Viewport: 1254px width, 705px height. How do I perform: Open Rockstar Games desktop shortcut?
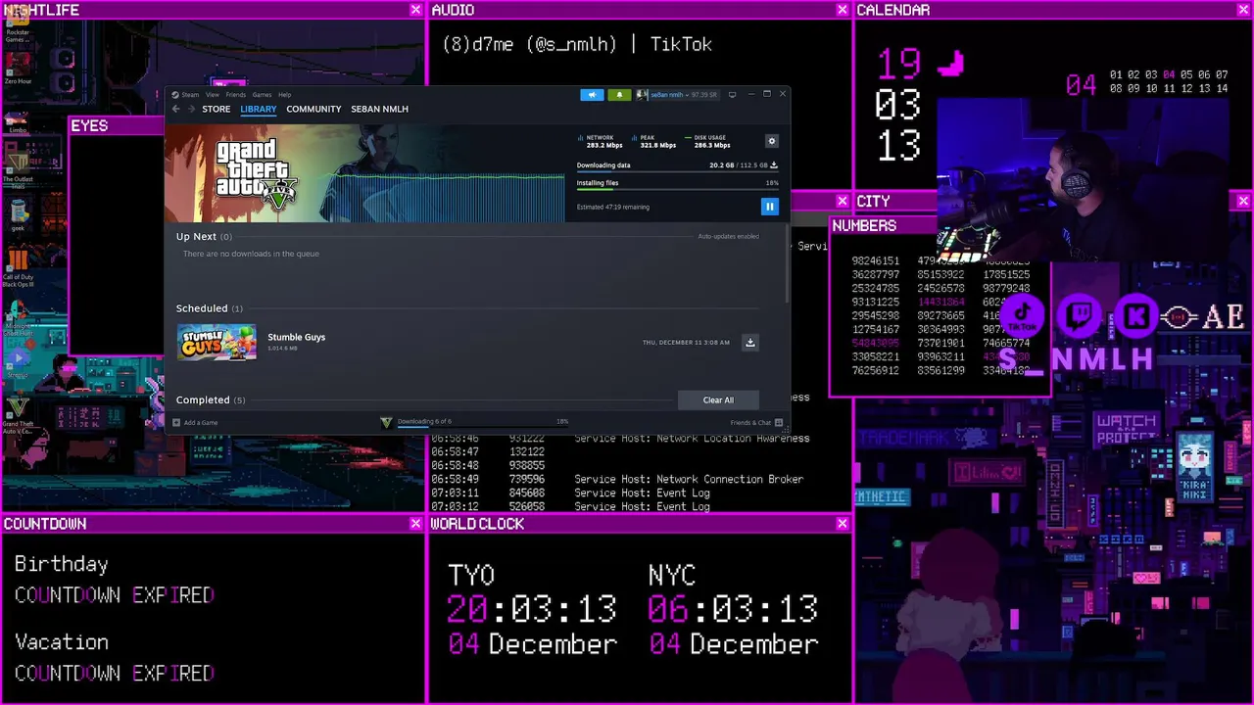tap(17, 23)
